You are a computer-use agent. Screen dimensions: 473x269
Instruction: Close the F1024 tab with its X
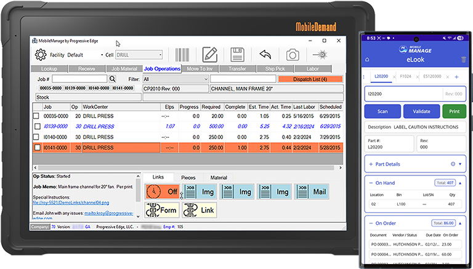coord(417,77)
